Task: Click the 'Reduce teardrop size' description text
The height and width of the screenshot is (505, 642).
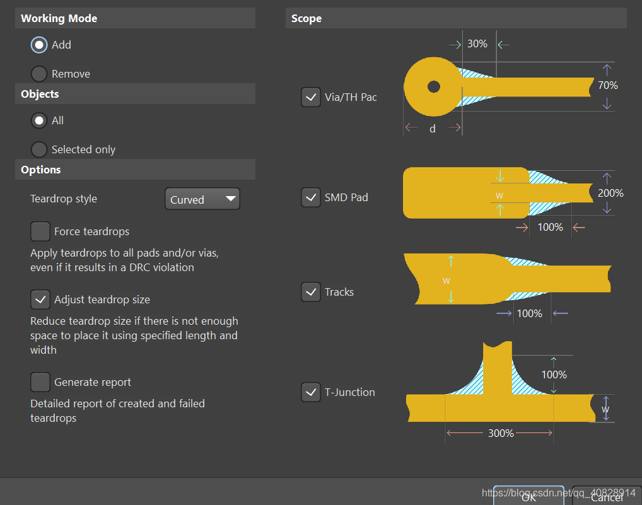Action: click(134, 335)
